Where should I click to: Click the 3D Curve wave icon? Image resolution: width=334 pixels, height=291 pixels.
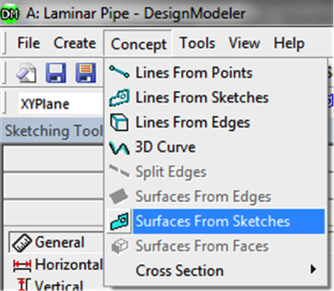[x=119, y=148]
